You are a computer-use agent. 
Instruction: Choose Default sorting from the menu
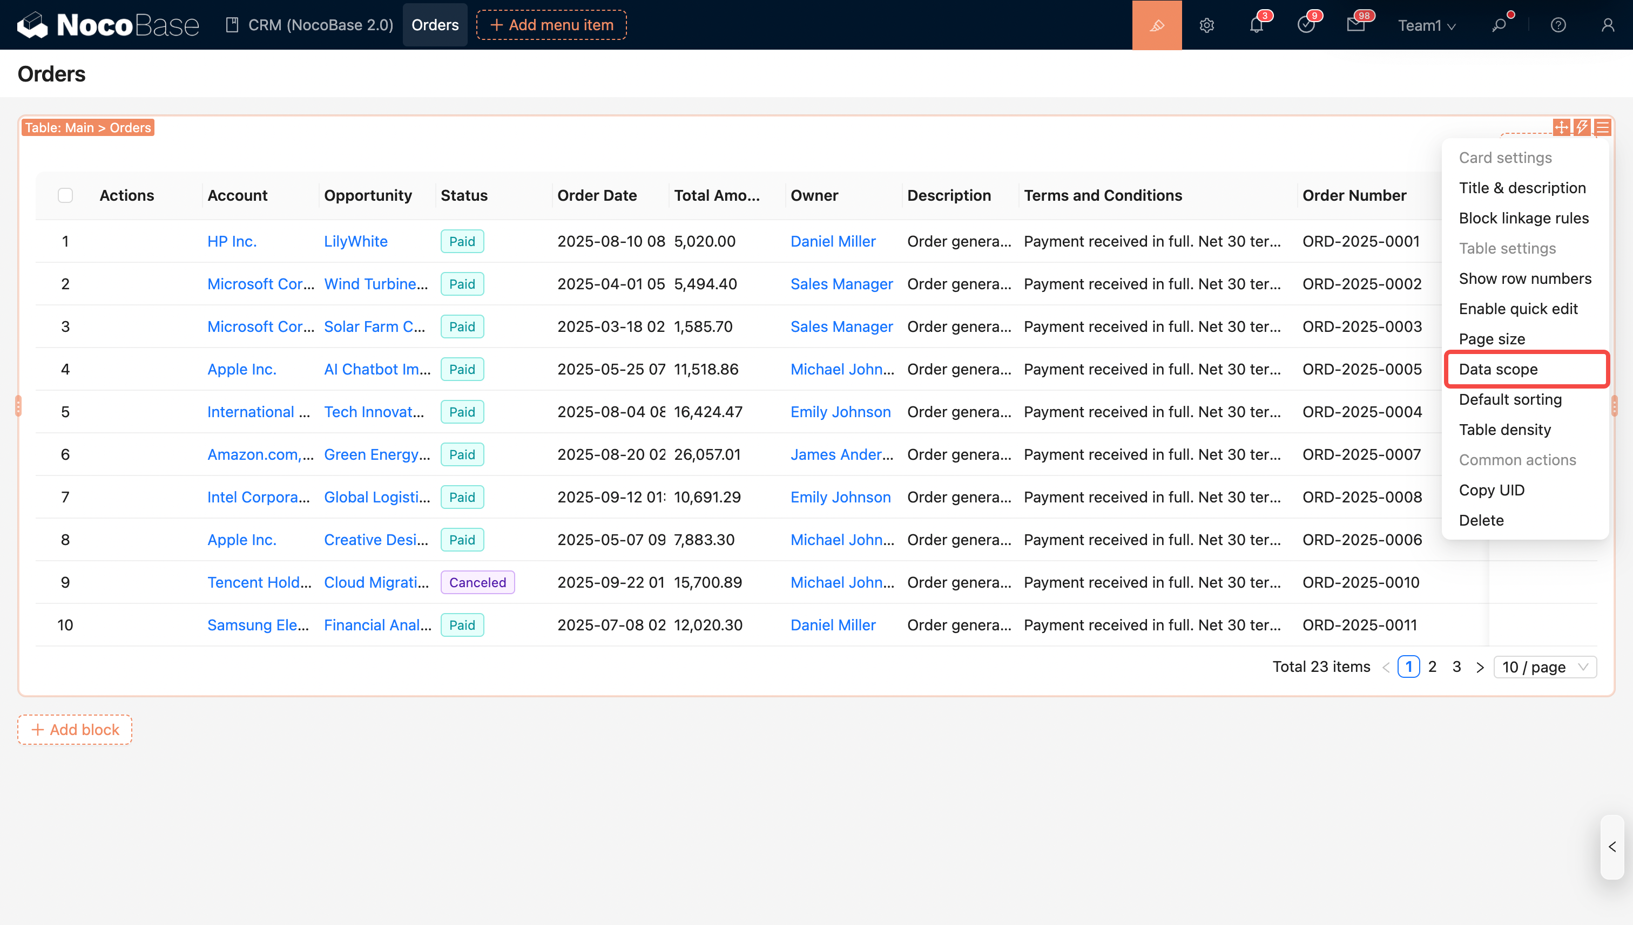(x=1510, y=399)
